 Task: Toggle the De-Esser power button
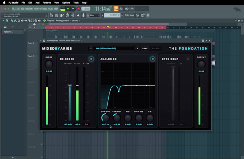click(91, 59)
